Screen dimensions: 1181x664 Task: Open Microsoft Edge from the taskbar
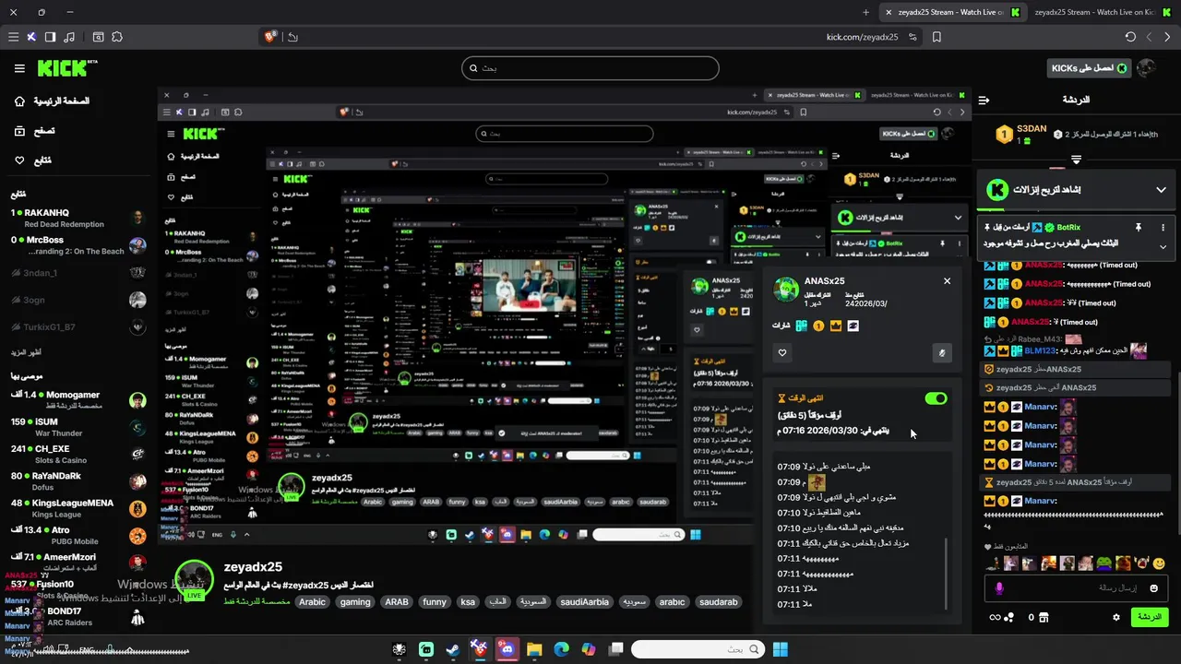[x=561, y=650]
